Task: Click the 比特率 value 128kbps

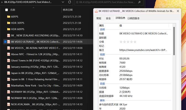Action: 124,88
